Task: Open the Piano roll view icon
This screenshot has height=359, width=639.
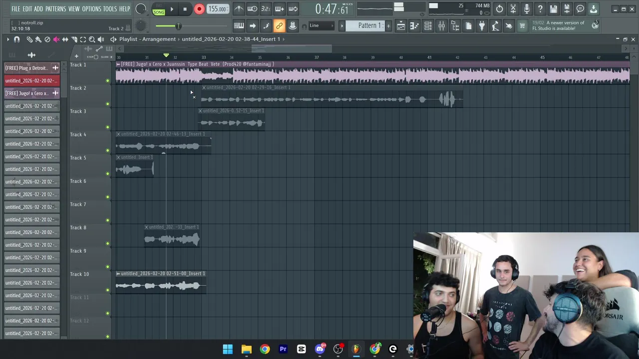Action: (x=414, y=26)
